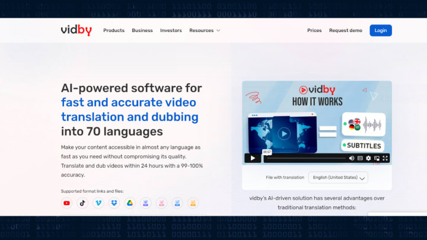The height and width of the screenshot is (240, 427).
Task: Click the YouTube supported format icon
Action: coord(66,203)
